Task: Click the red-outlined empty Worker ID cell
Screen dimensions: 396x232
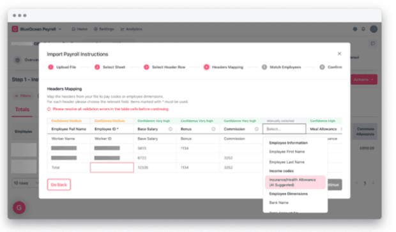Action: (112, 167)
